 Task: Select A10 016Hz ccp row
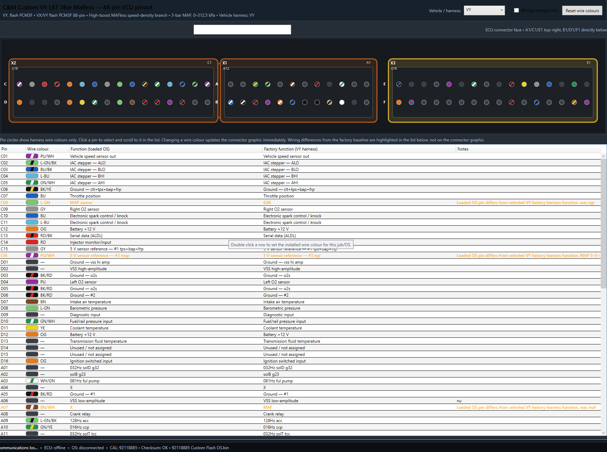pos(300,427)
